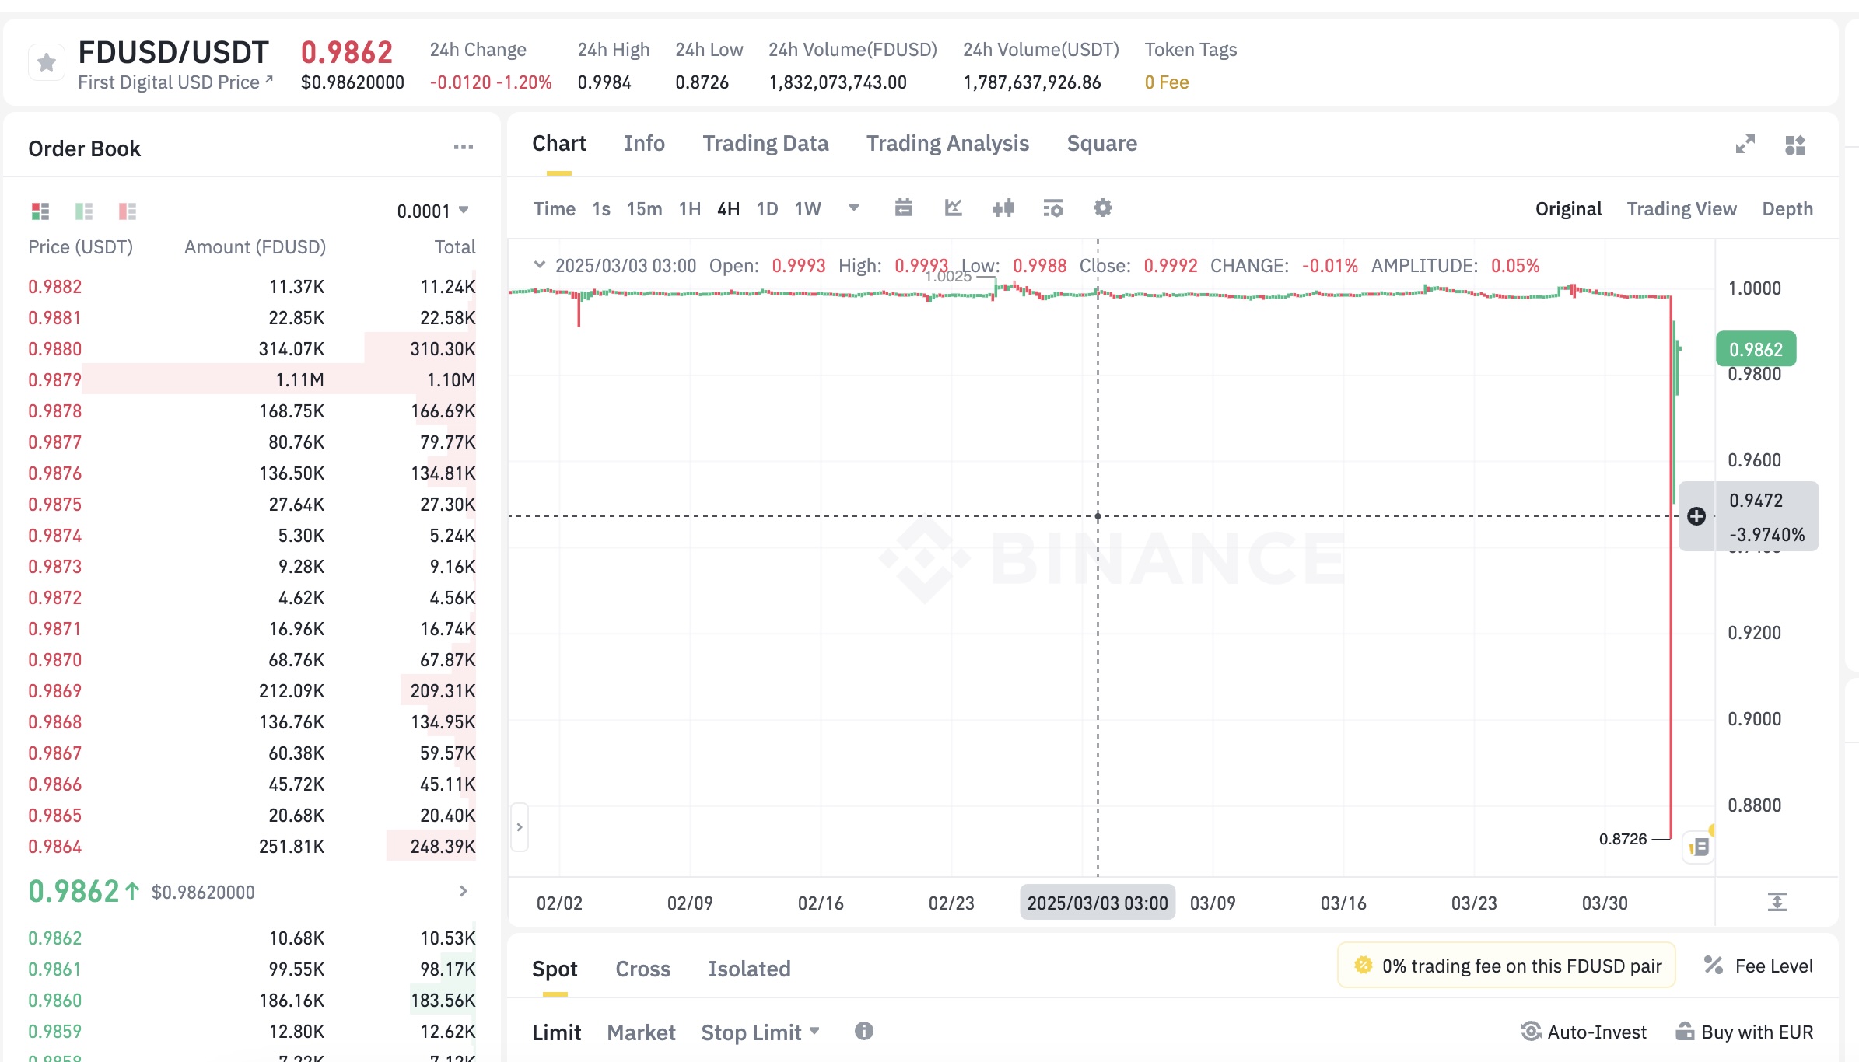This screenshot has height=1062, width=1859.
Task: Click 0% trading fee FDUSD banner
Action: [x=1507, y=966]
